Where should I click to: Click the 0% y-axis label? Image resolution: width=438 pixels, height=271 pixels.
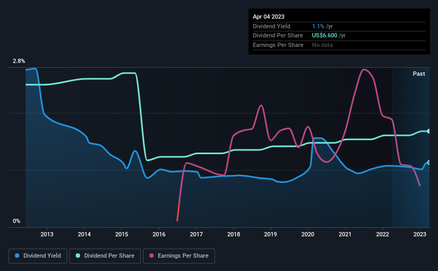point(17,221)
